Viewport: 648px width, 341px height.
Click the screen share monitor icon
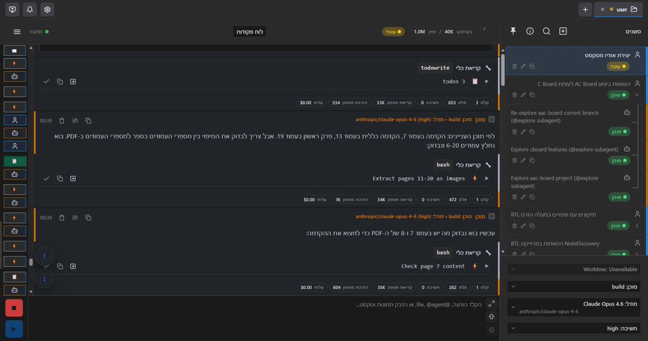(12, 9)
